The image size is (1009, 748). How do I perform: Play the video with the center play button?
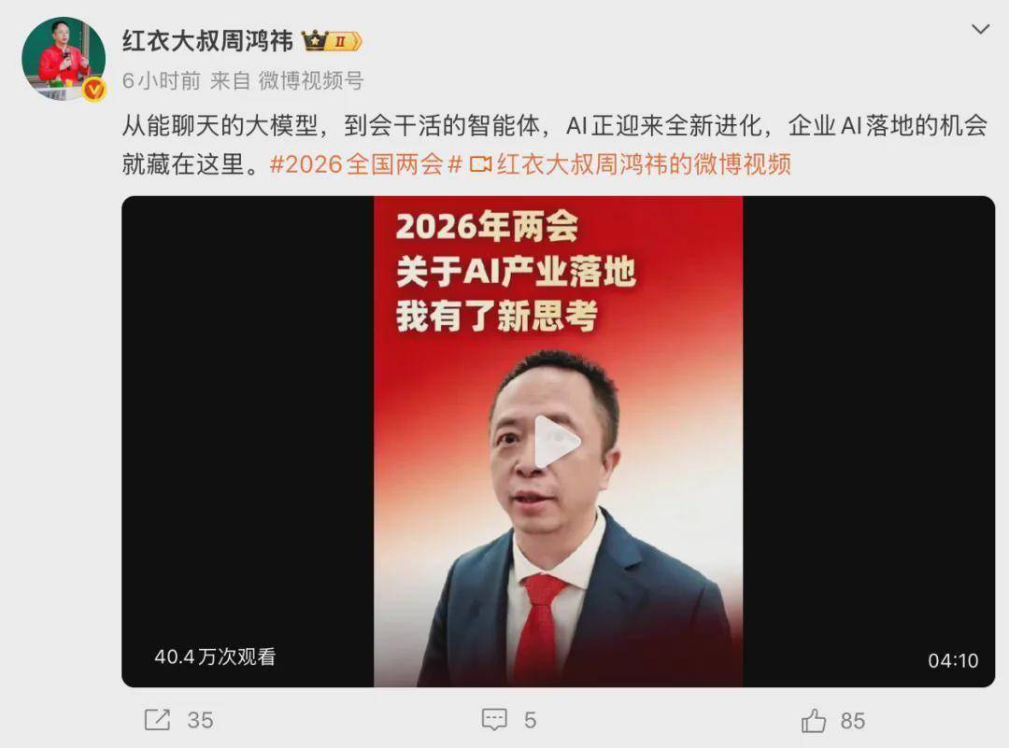click(557, 441)
